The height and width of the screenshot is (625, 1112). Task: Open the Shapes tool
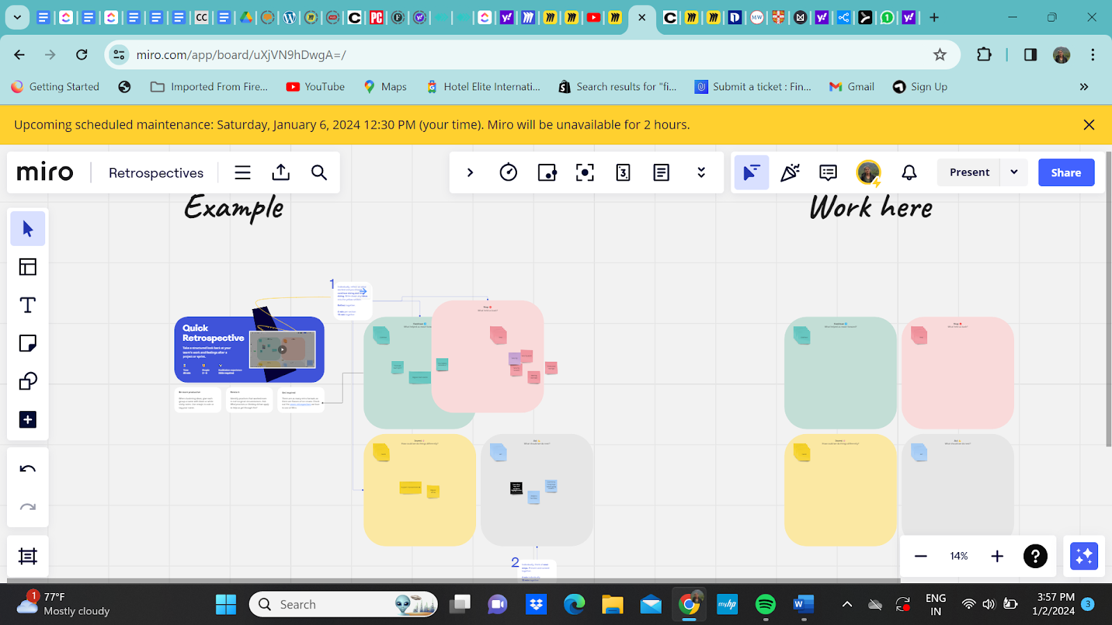tap(28, 381)
